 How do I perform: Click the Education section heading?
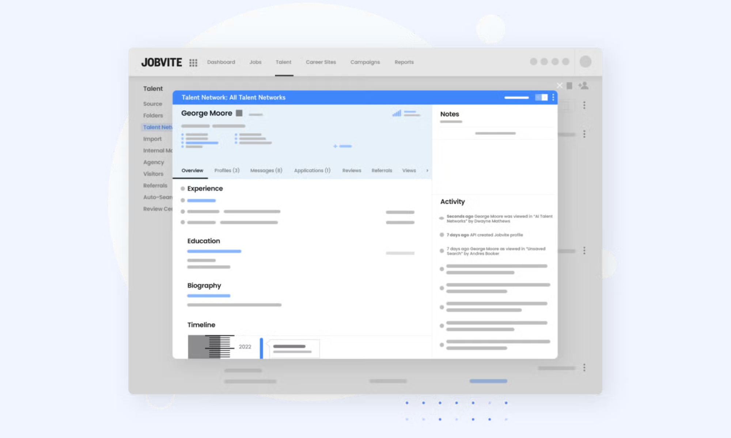click(x=204, y=241)
